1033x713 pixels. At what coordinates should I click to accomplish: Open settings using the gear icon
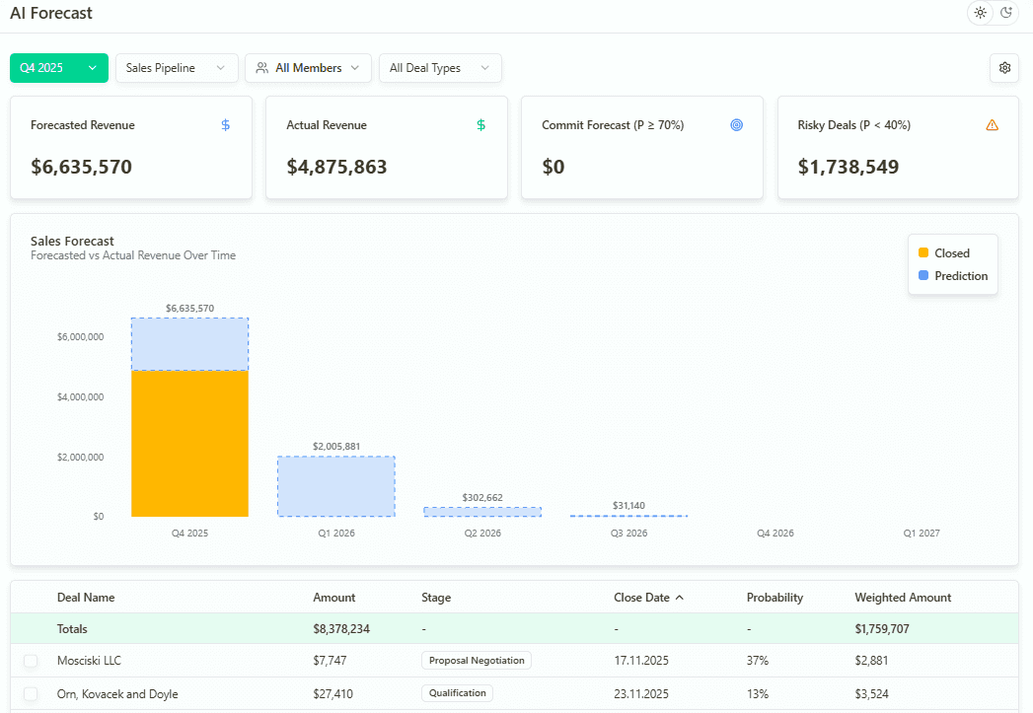point(1004,68)
